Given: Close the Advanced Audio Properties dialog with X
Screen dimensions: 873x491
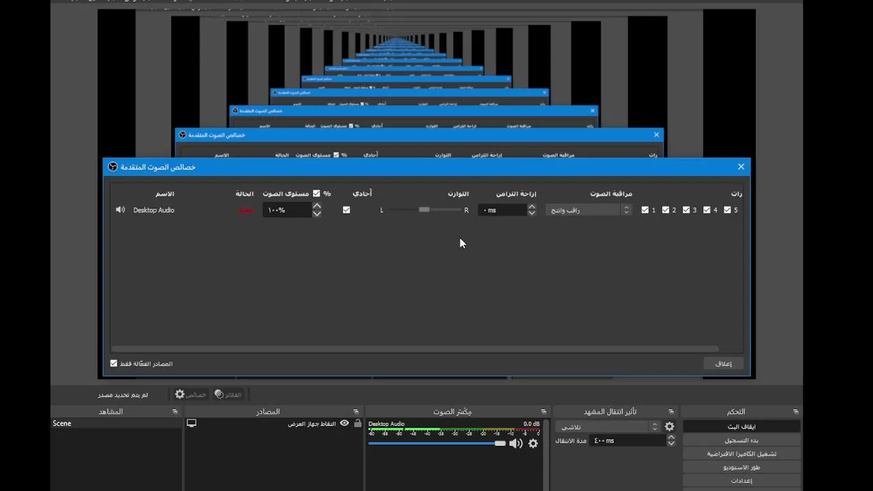Looking at the screenshot, I should pos(741,166).
